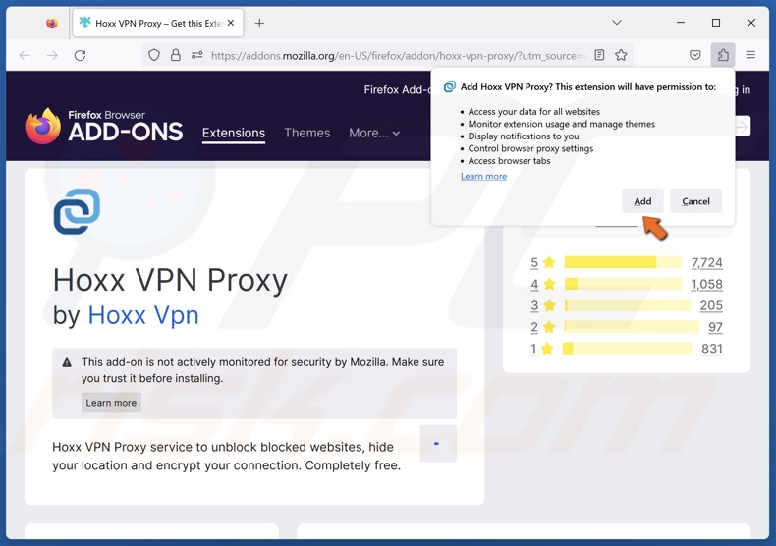The image size is (776, 546).
Task: Click the Firefox Browser ADD-ONS logo
Action: point(104,126)
